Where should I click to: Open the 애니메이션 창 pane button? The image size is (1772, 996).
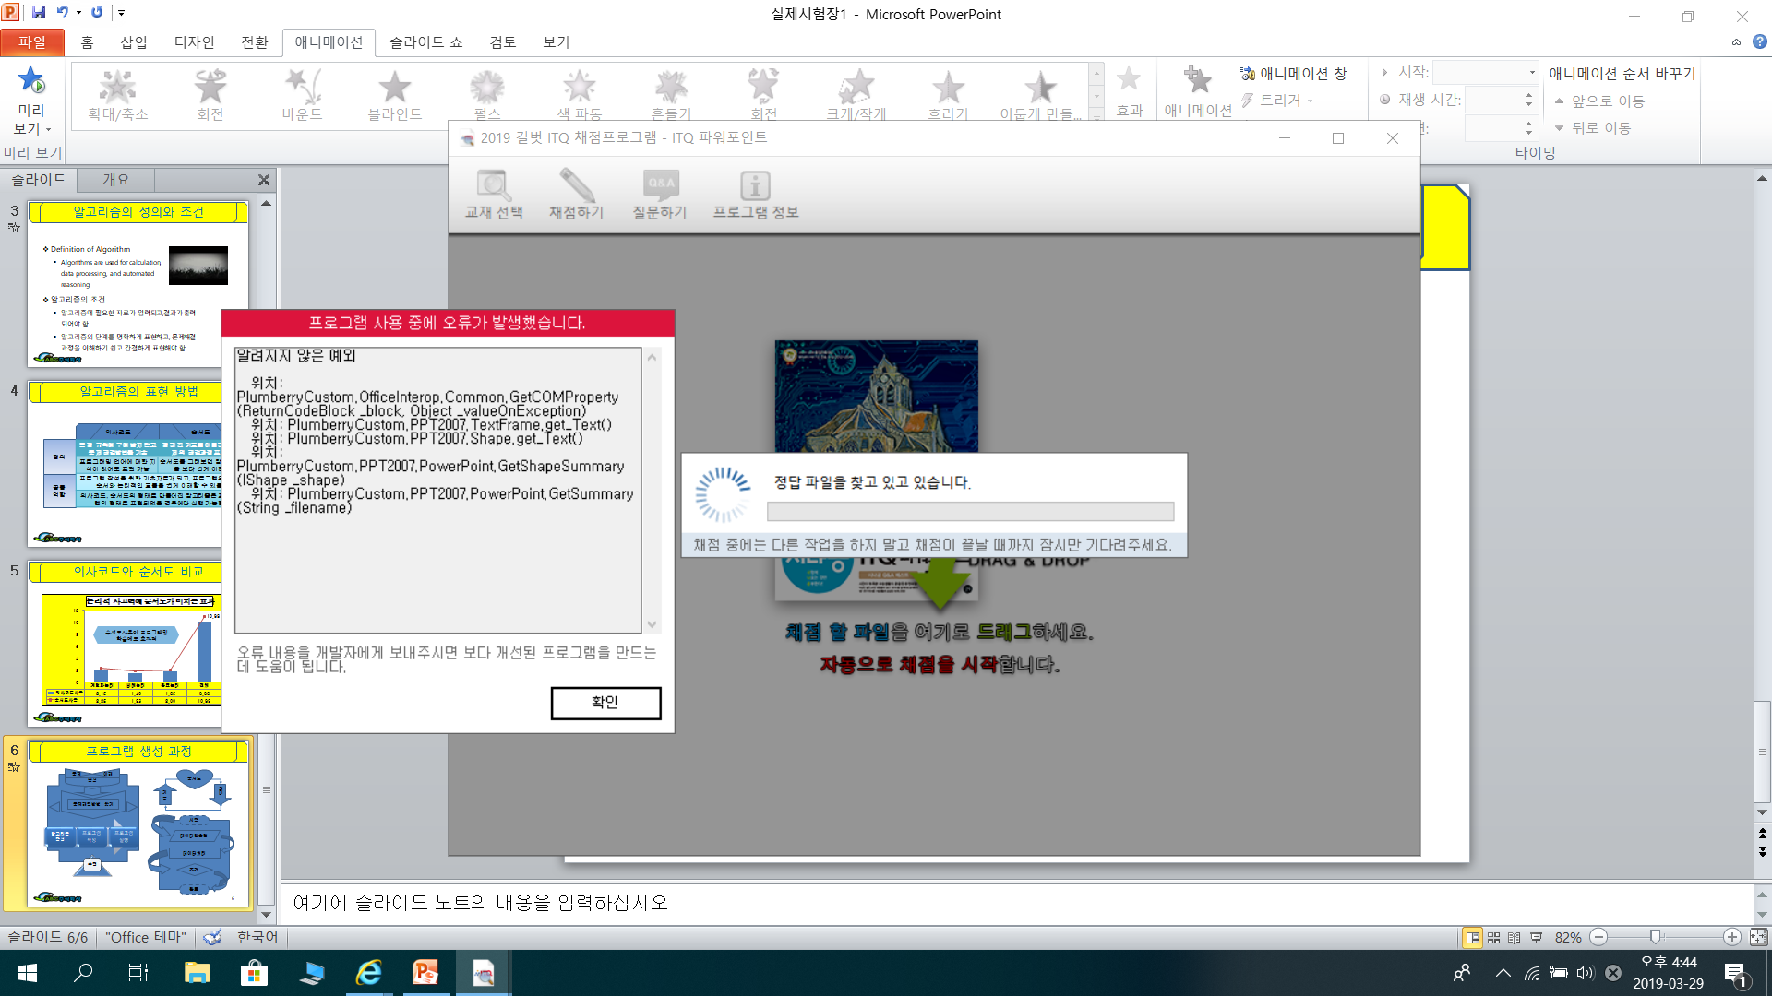tap(1293, 74)
